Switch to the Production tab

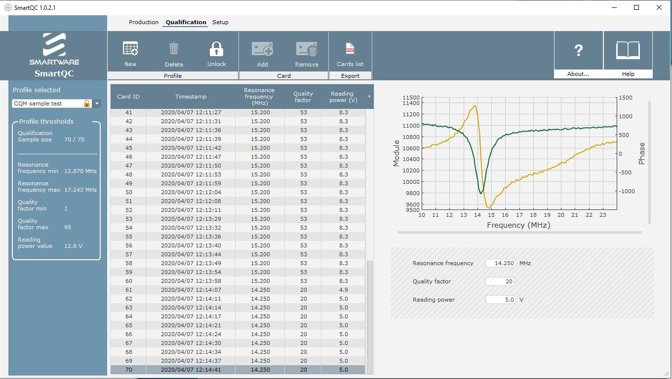pyautogui.click(x=143, y=22)
